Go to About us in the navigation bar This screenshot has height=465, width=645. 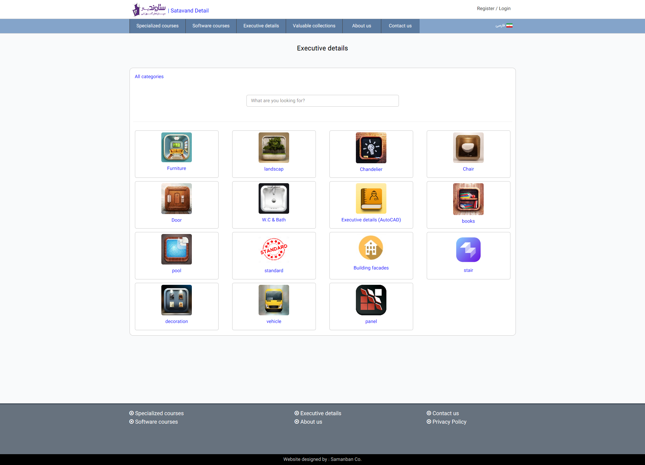[362, 26]
